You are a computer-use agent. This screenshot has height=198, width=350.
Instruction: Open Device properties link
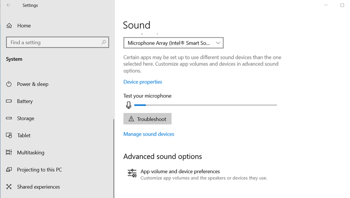tap(143, 82)
